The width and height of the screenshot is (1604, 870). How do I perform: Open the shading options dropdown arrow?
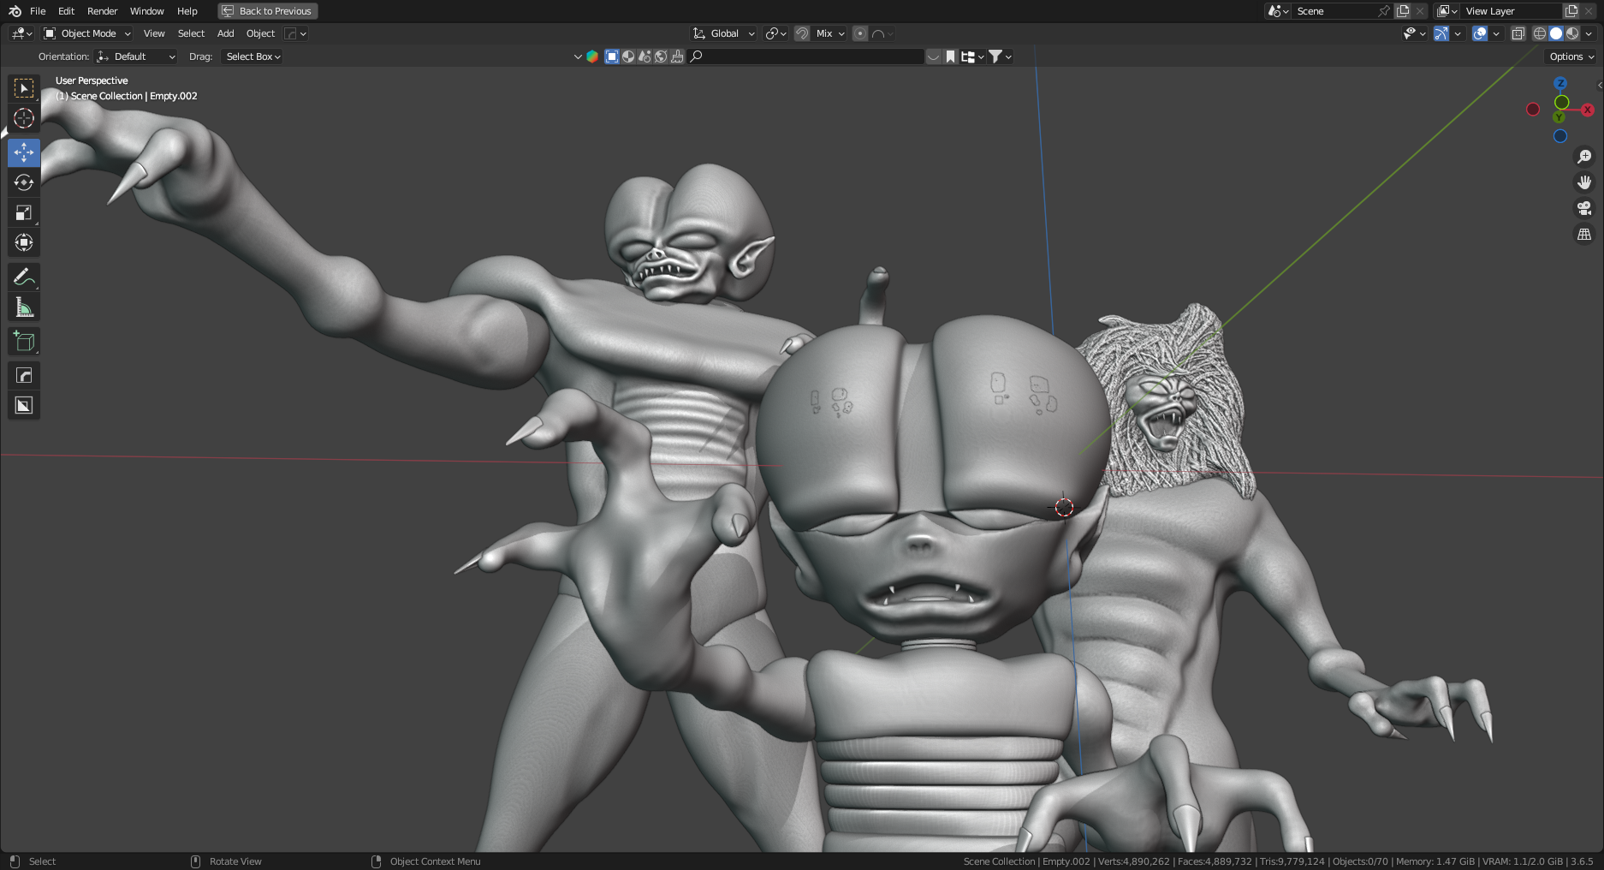(1589, 33)
